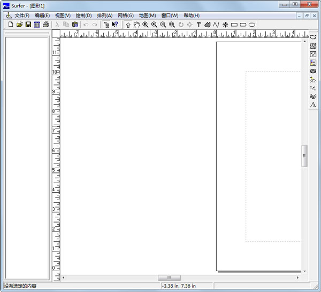
Task: Select the Ellipse drawing tool
Action: click(x=251, y=25)
